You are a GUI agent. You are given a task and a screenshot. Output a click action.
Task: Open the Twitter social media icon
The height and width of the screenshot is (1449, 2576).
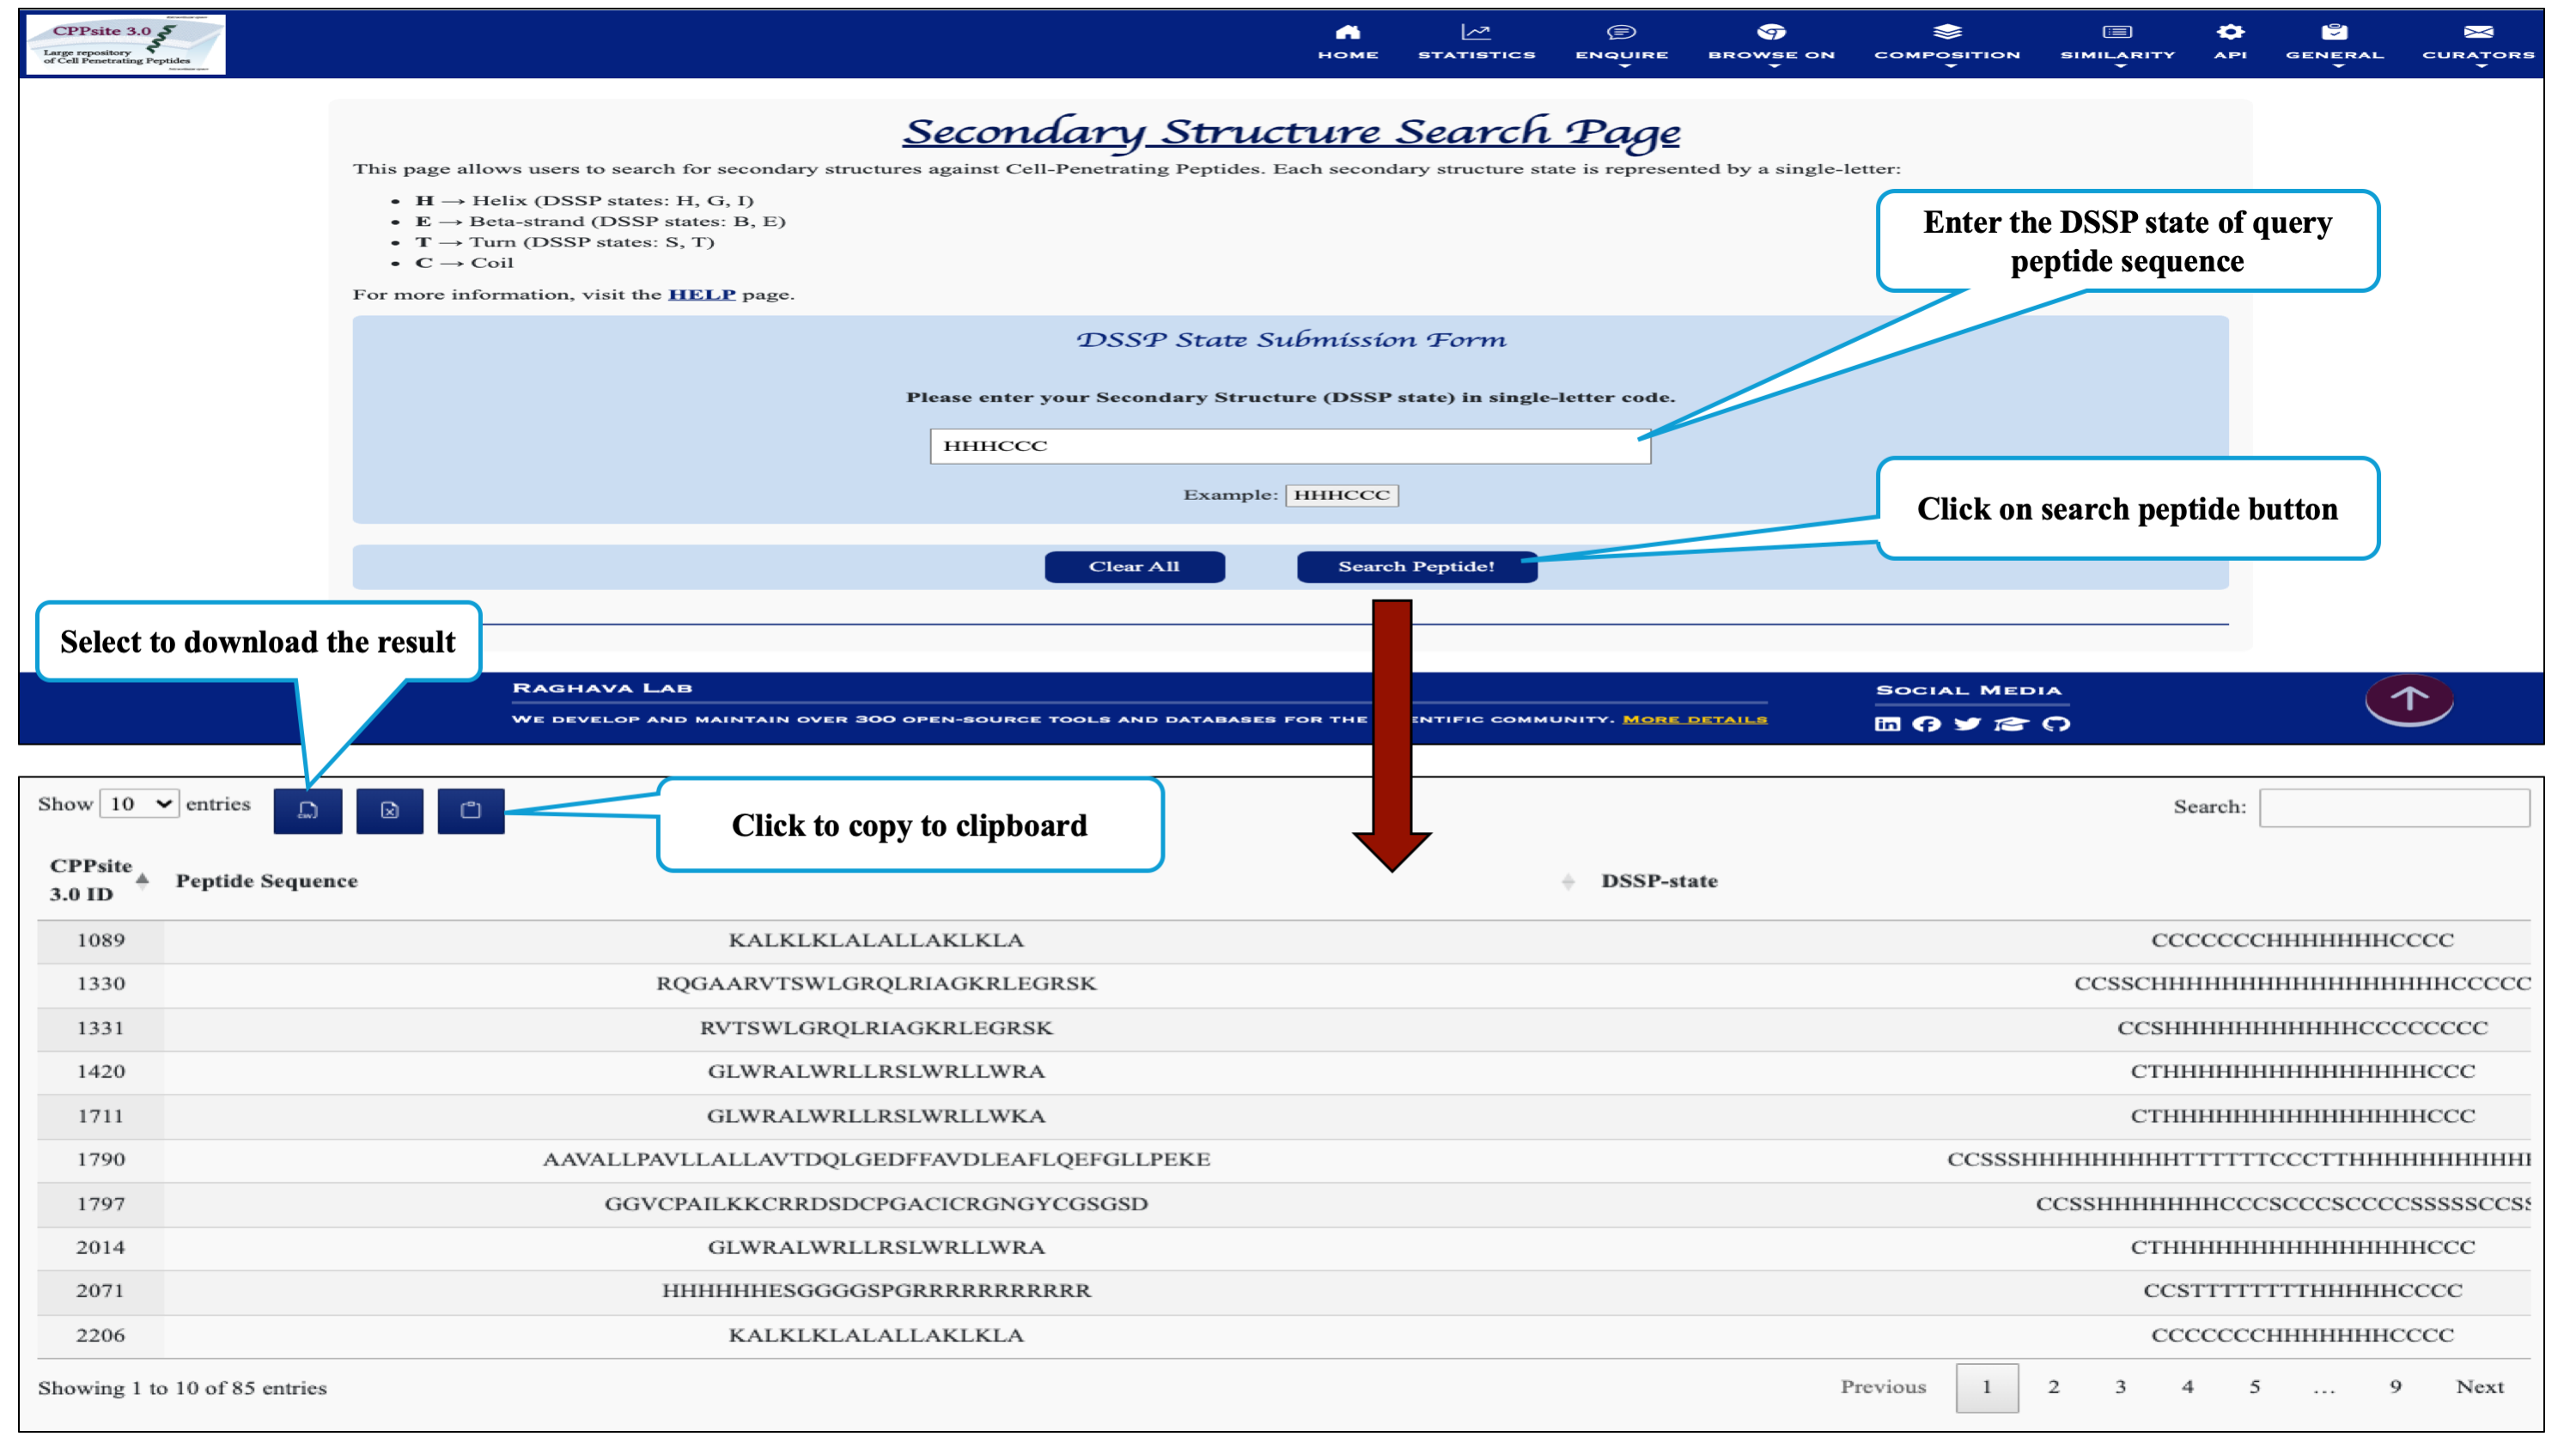(x=1967, y=724)
